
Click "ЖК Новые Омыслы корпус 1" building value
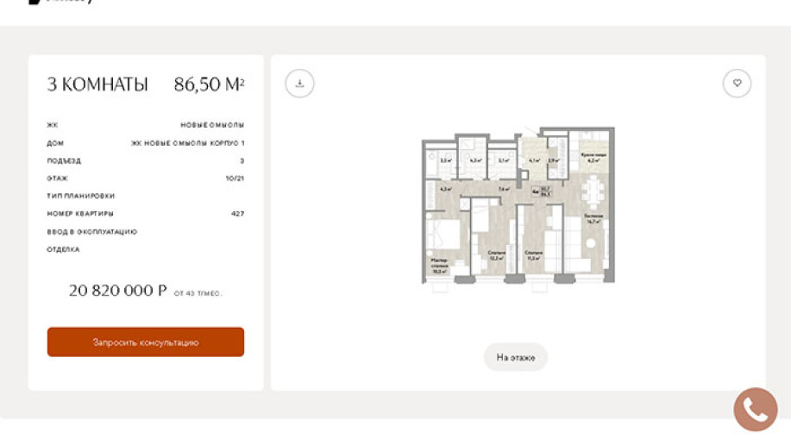(188, 143)
